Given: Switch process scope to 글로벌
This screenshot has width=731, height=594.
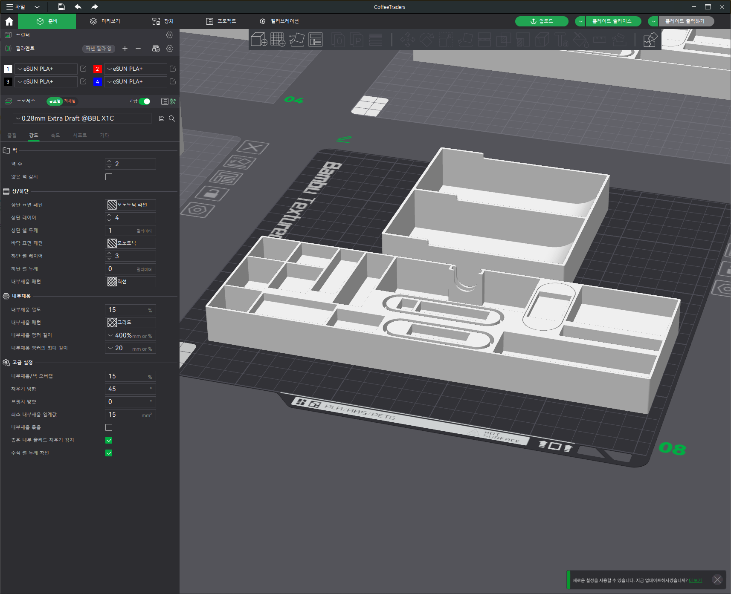Looking at the screenshot, I should coord(55,101).
